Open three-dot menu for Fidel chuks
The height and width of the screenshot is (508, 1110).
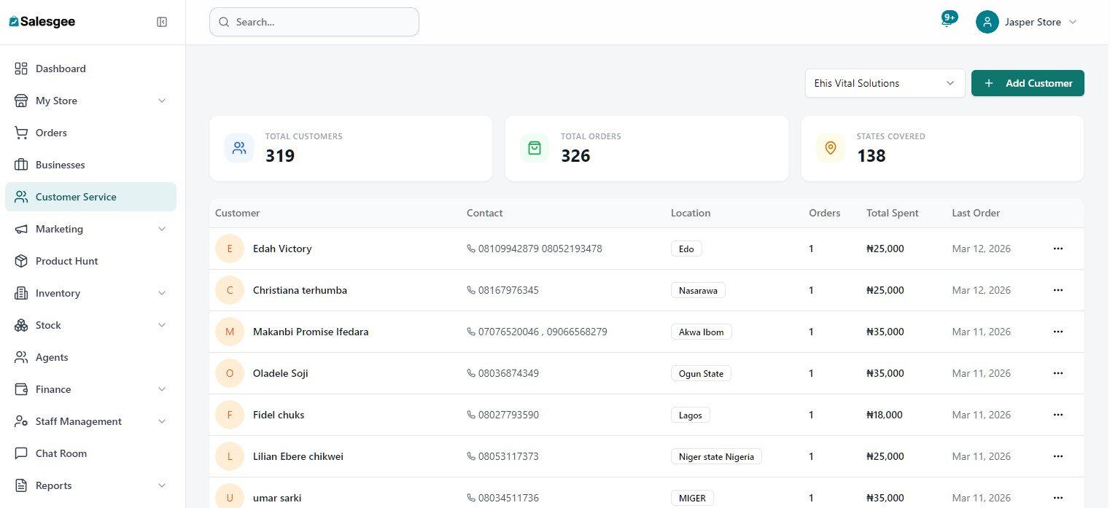coord(1057,415)
